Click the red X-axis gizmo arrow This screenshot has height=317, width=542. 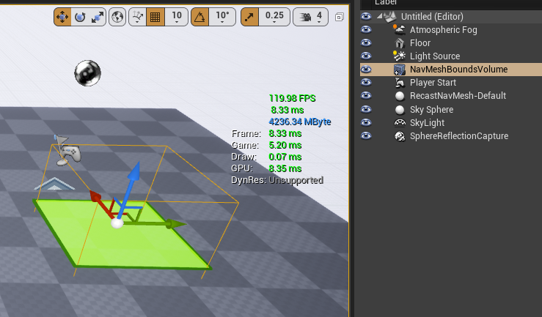coord(96,197)
